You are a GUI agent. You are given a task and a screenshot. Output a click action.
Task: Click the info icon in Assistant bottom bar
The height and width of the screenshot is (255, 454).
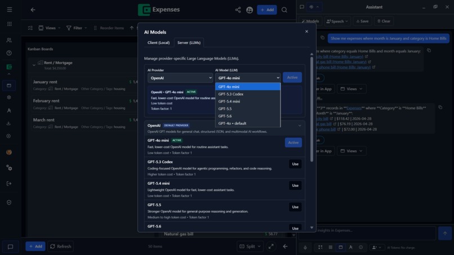(x=360, y=247)
